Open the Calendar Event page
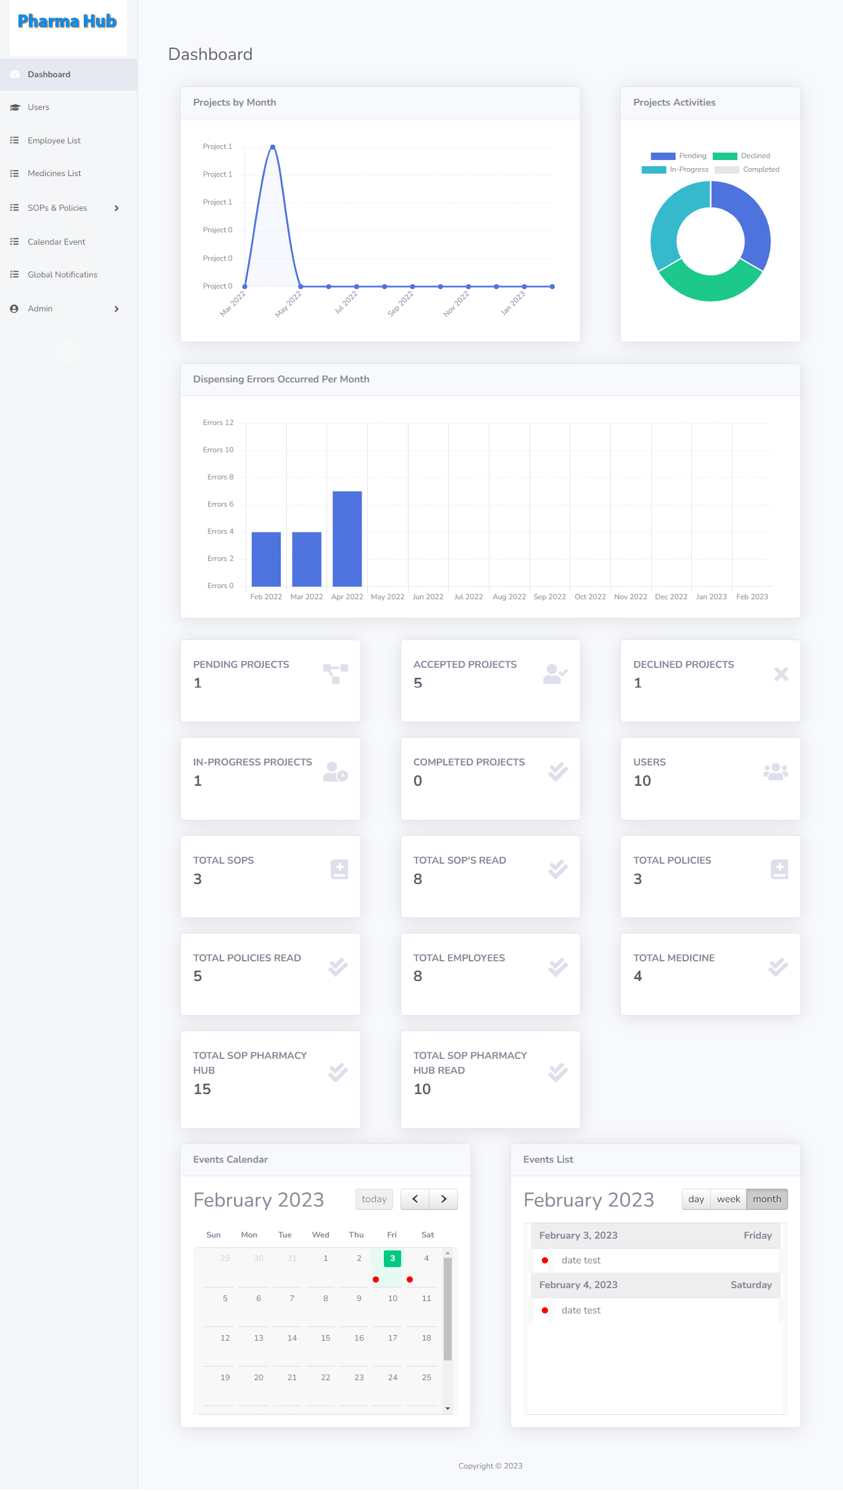Image resolution: width=843 pixels, height=1492 pixels. coord(69,242)
